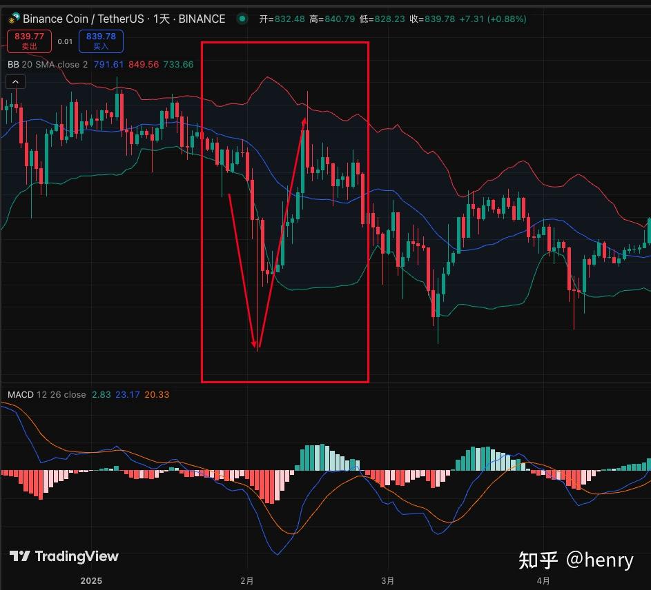Viewport: 651px width, 590px height.
Task: Click the TradingView logo
Action: click(x=64, y=556)
